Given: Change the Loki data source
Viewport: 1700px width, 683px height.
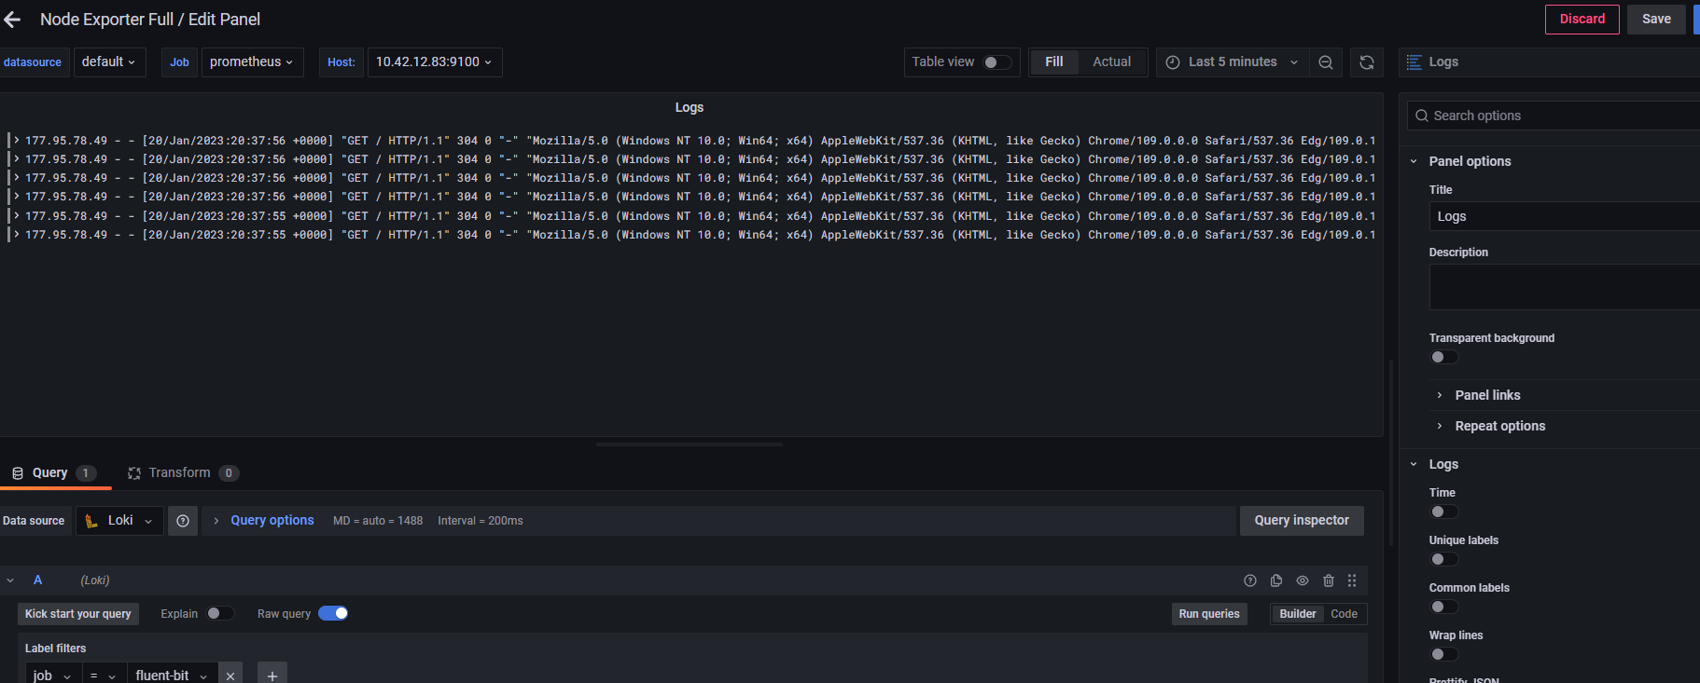Looking at the screenshot, I should (x=119, y=521).
